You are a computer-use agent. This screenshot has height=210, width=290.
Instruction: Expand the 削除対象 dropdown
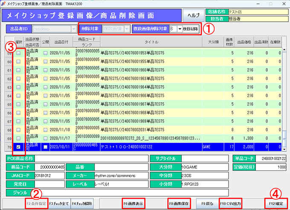[127, 29]
